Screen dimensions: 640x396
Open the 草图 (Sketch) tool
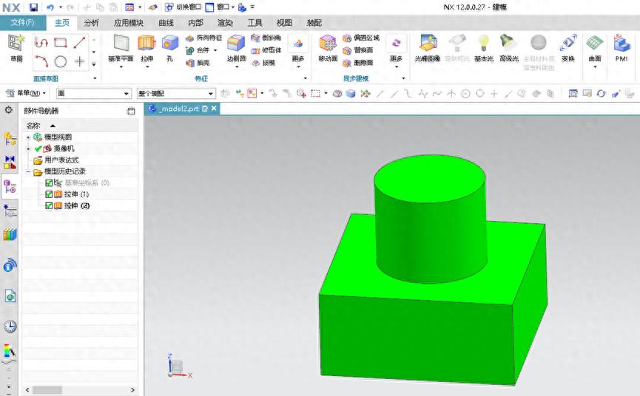17,48
